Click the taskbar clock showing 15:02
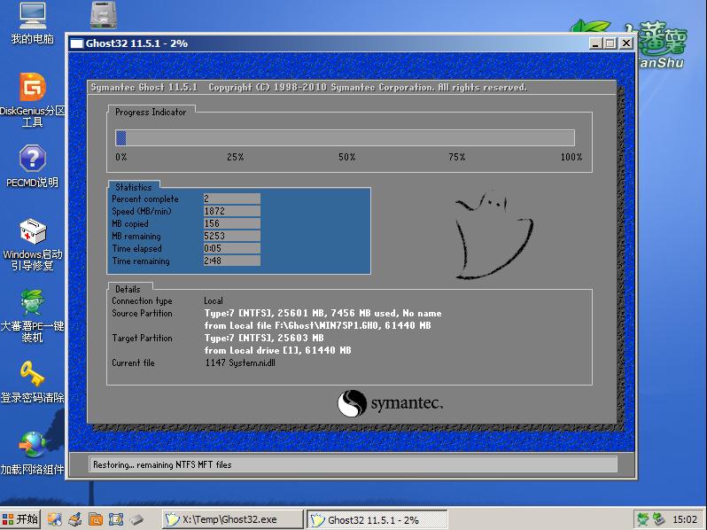Image resolution: width=707 pixels, height=530 pixels. pos(685,519)
